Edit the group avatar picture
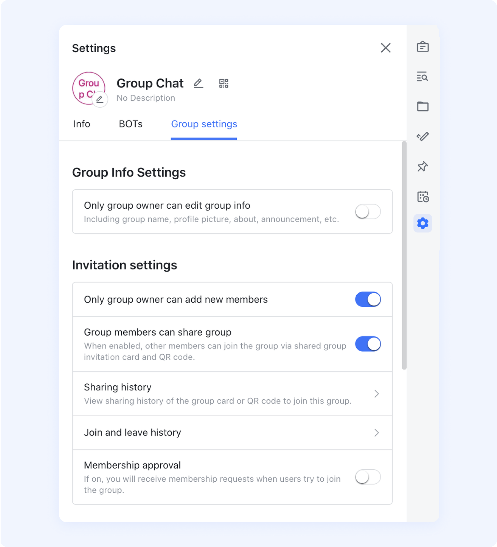 tap(100, 99)
